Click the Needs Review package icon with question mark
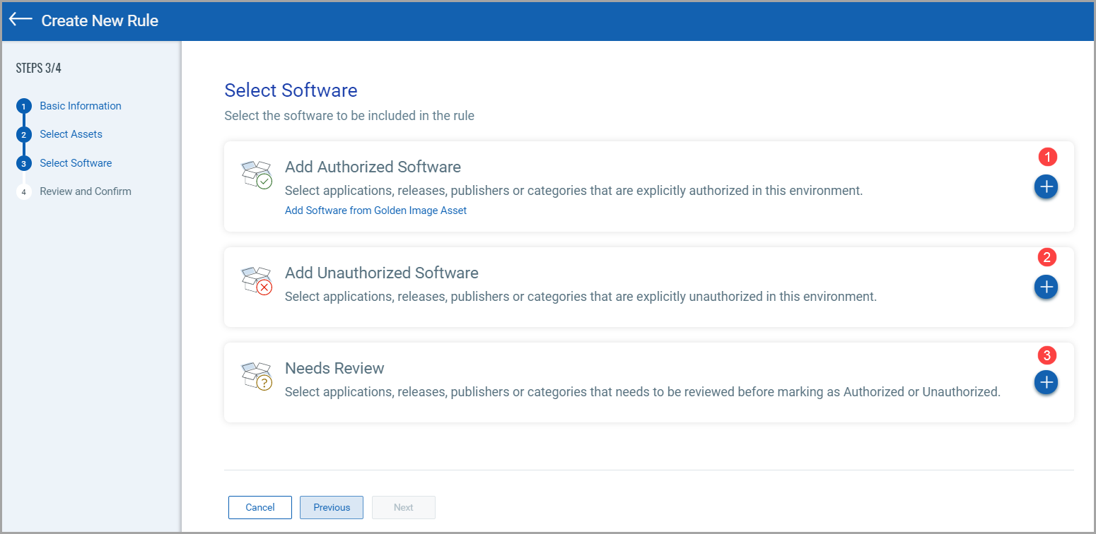This screenshot has width=1096, height=534. tap(257, 375)
